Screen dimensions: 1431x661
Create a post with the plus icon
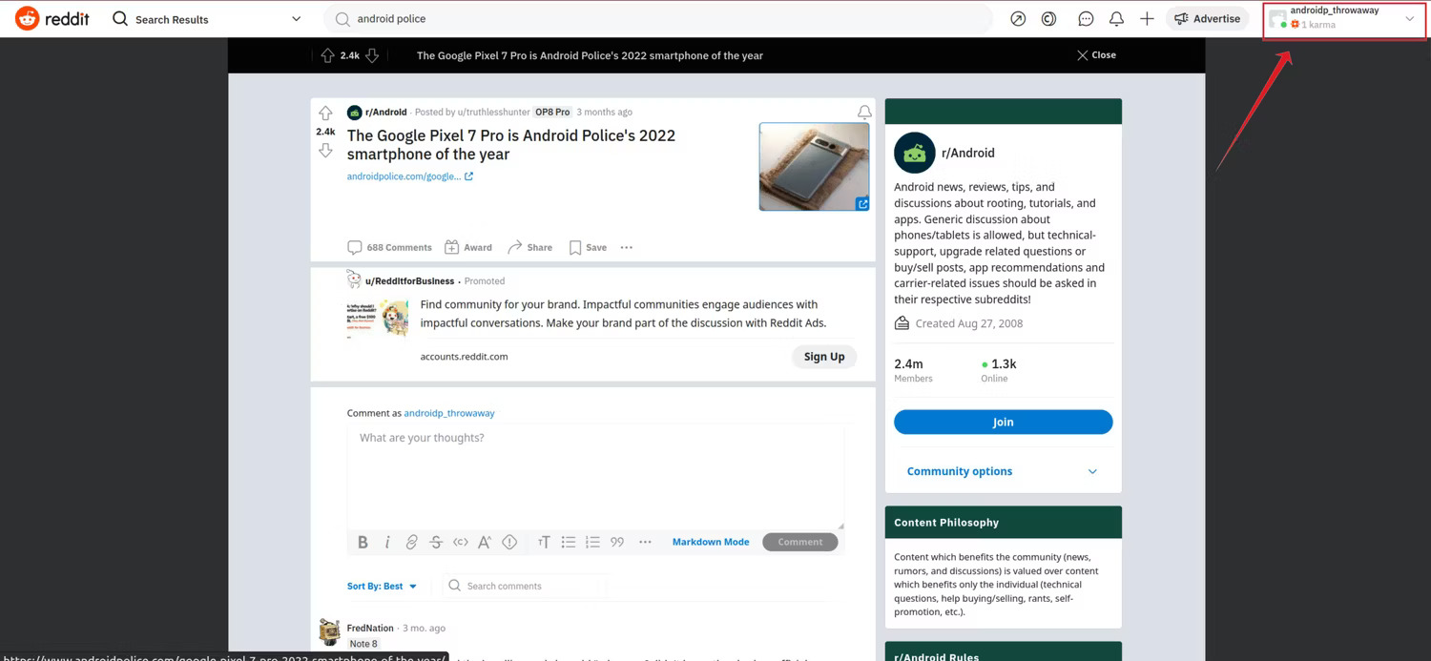[1147, 19]
